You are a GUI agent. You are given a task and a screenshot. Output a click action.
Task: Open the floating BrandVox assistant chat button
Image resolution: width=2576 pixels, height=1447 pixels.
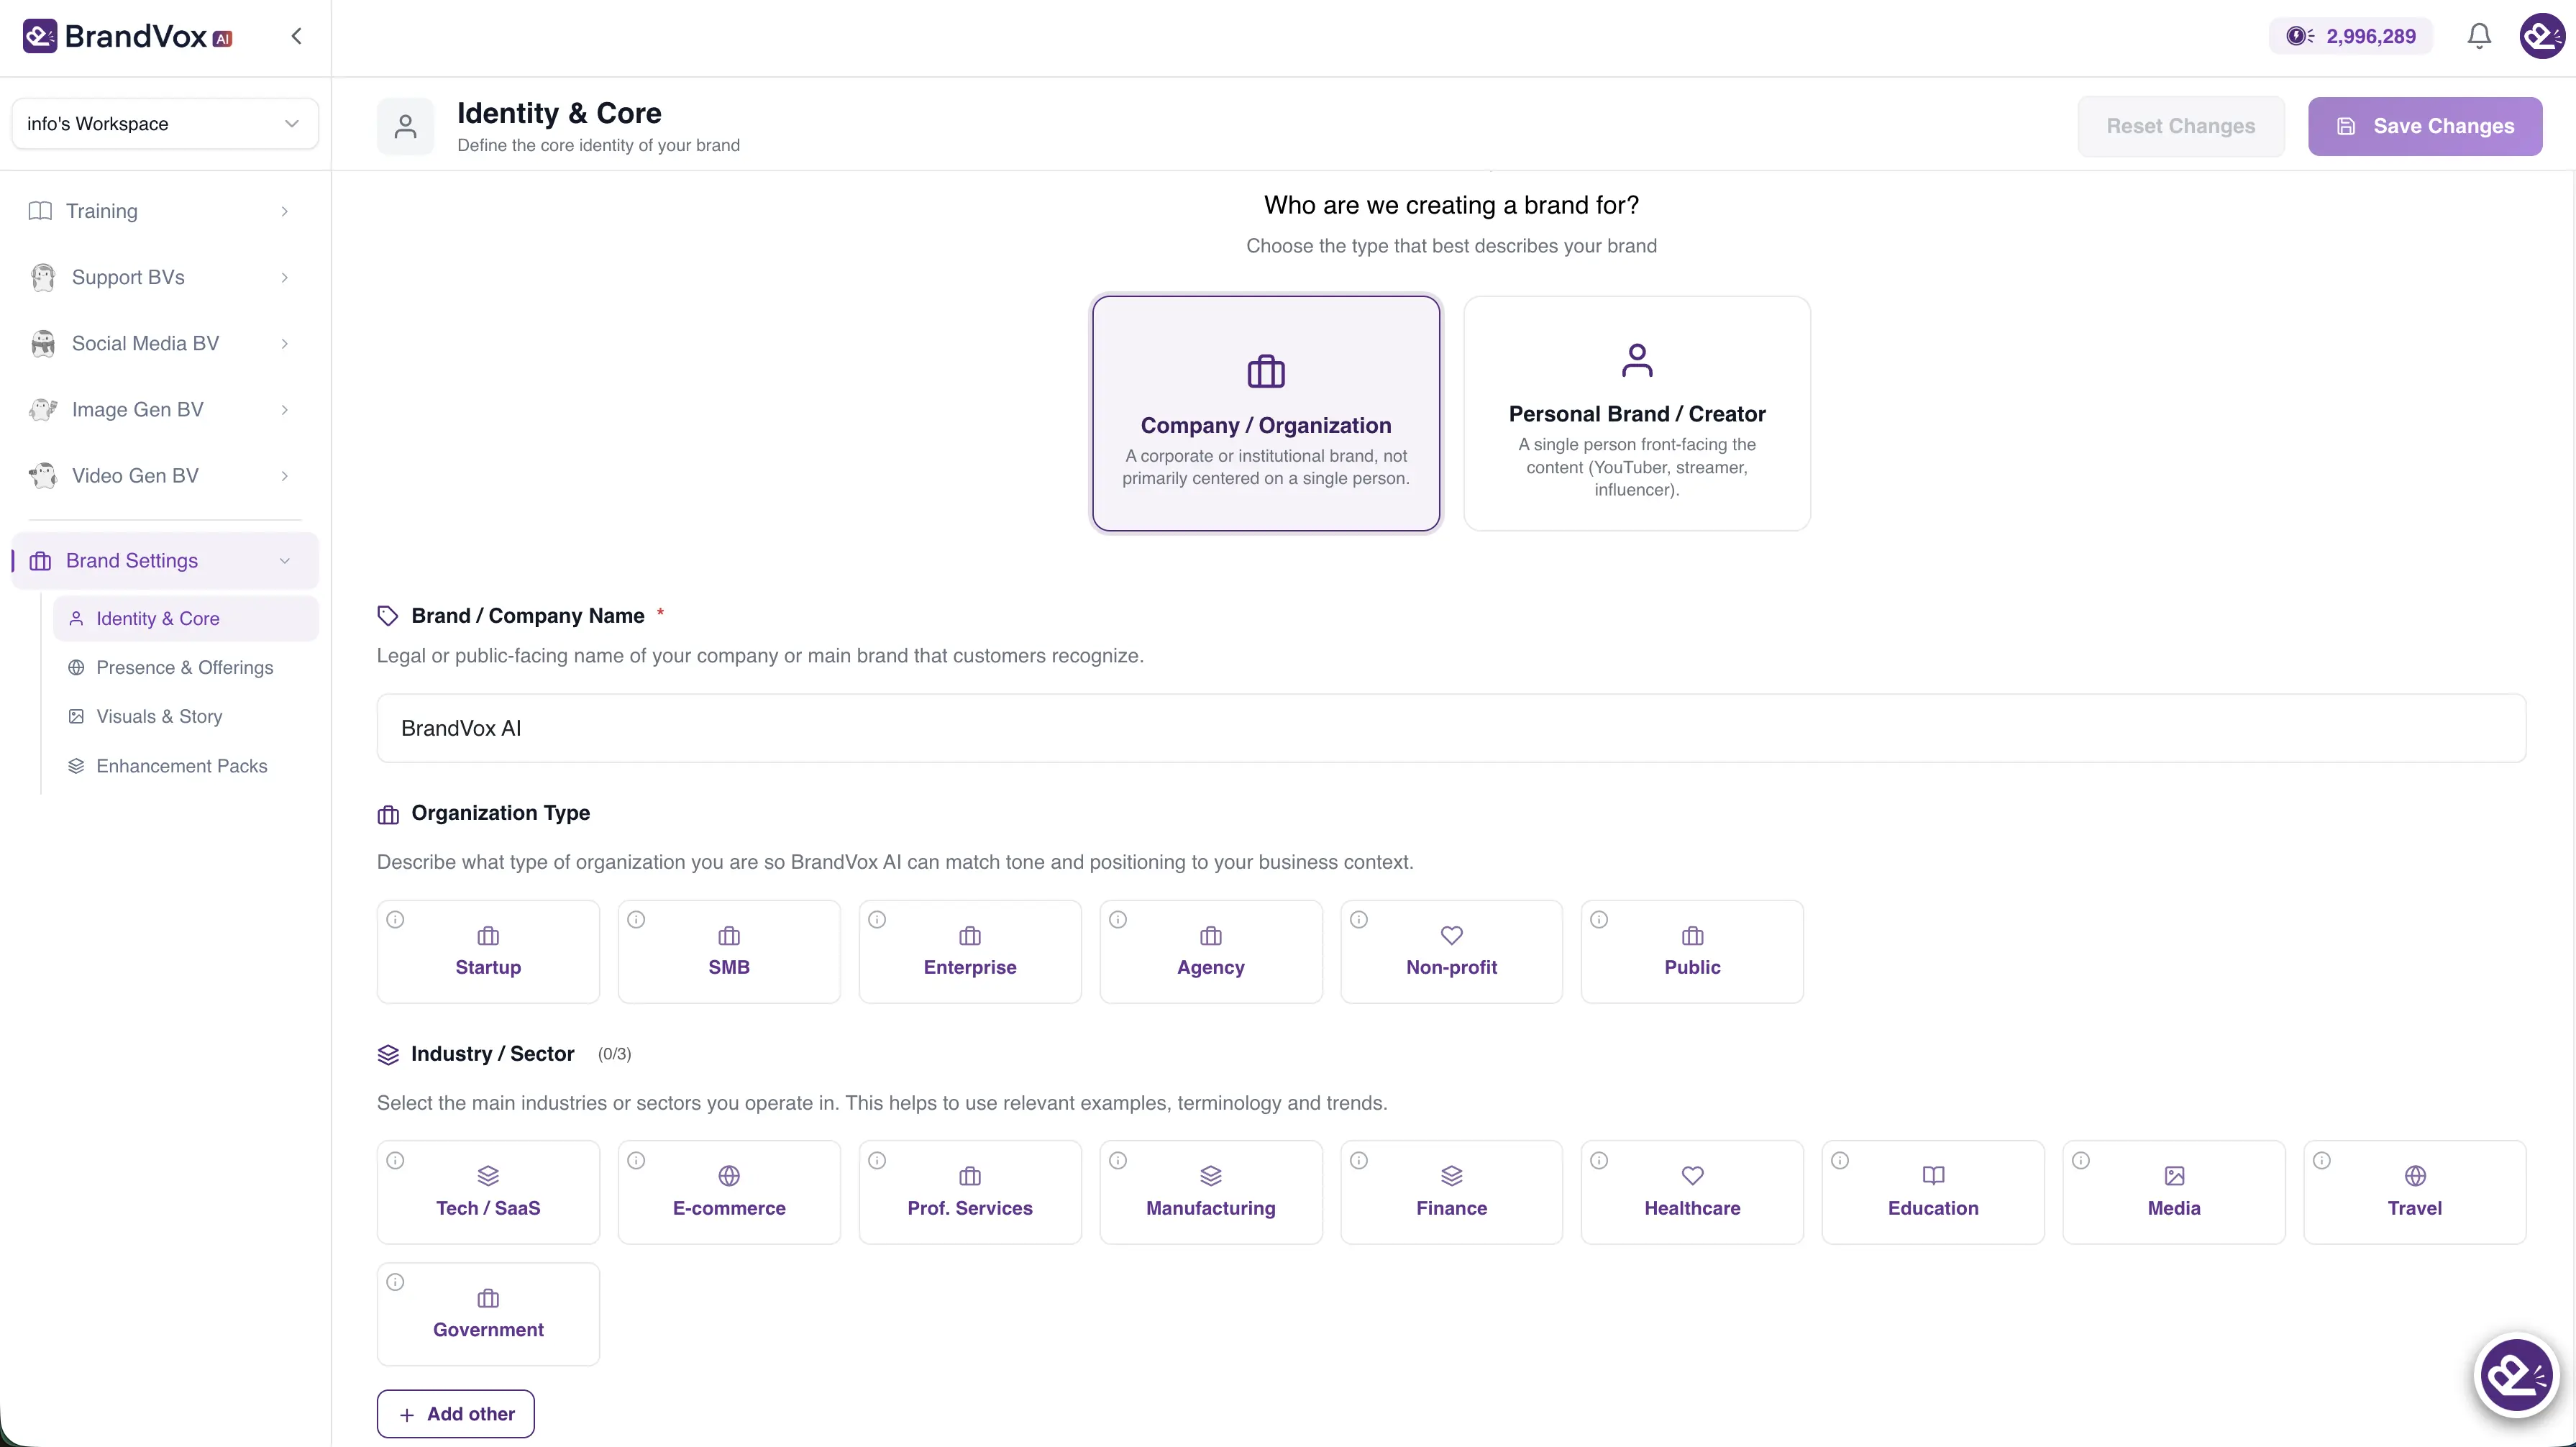pyautogui.click(x=2516, y=1376)
